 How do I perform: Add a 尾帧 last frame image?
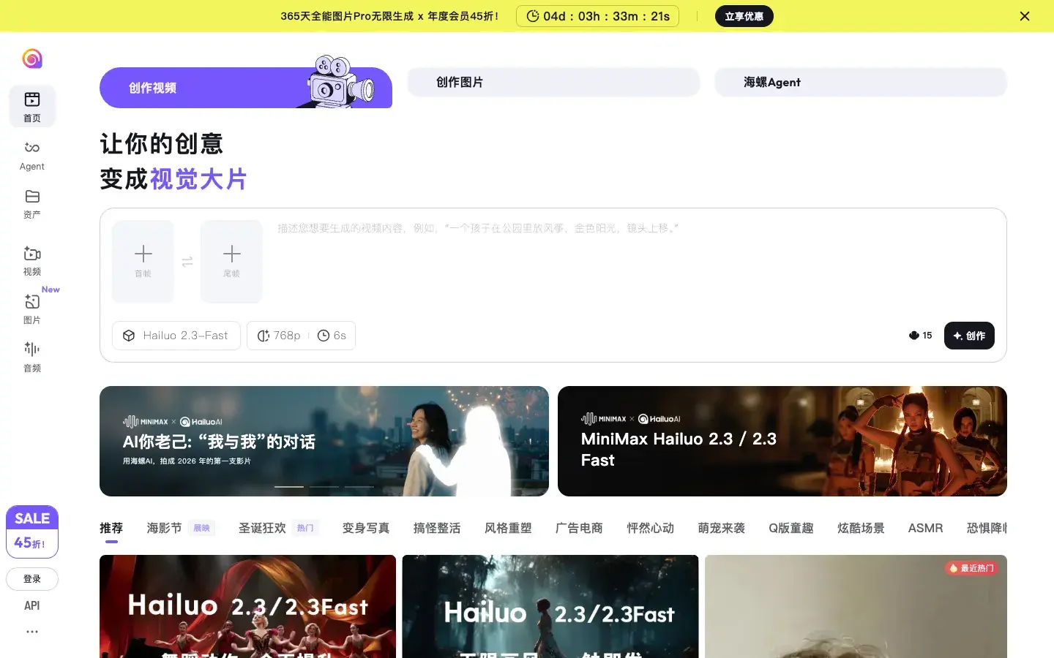click(231, 261)
